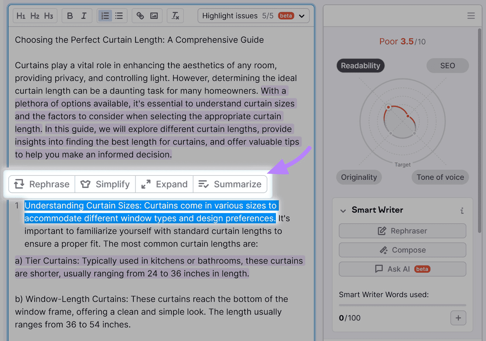The image size is (486, 341).
Task: Toggle italic formatting
Action: point(84,15)
